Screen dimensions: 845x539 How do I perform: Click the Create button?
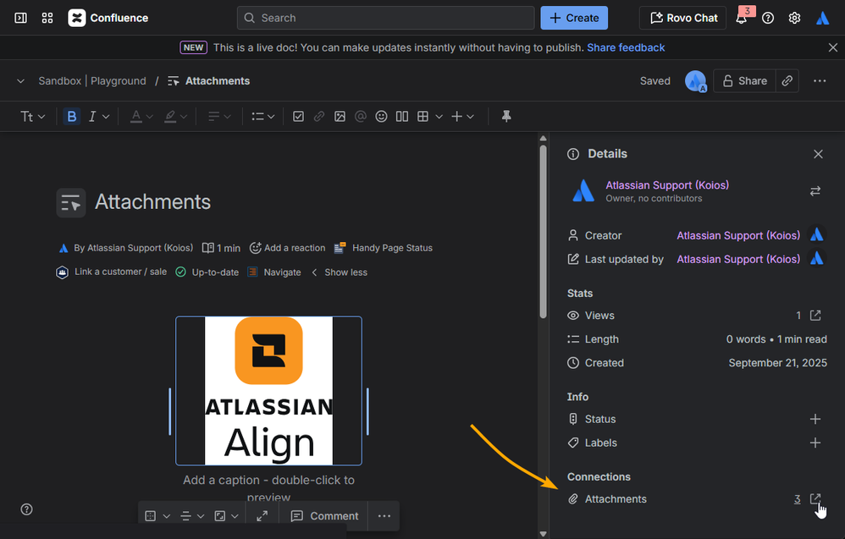(x=574, y=18)
